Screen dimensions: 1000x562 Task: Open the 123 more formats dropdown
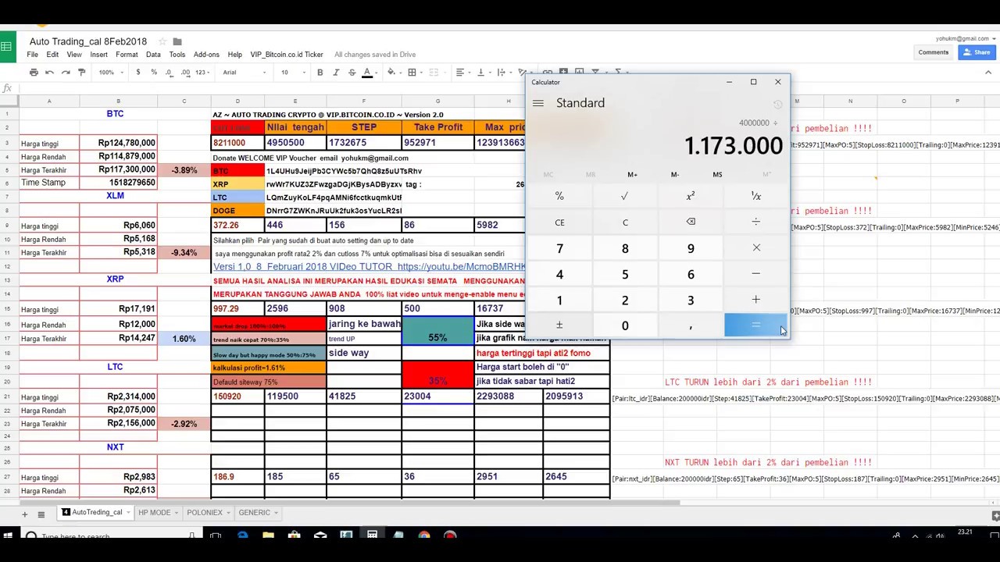coord(202,73)
